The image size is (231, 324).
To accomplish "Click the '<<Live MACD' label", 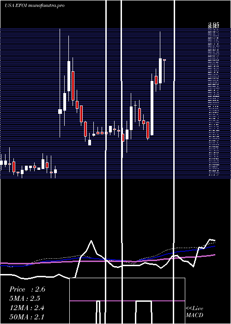I will pos(195,312).
